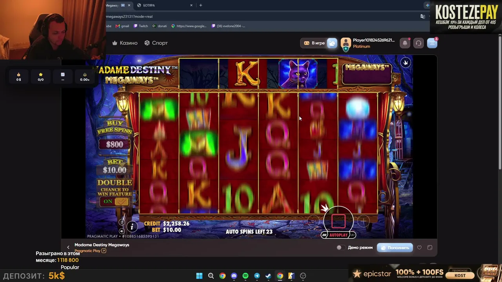This screenshot has width=502, height=282.
Task: Click the translate page icon in address bar
Action: point(422,16)
